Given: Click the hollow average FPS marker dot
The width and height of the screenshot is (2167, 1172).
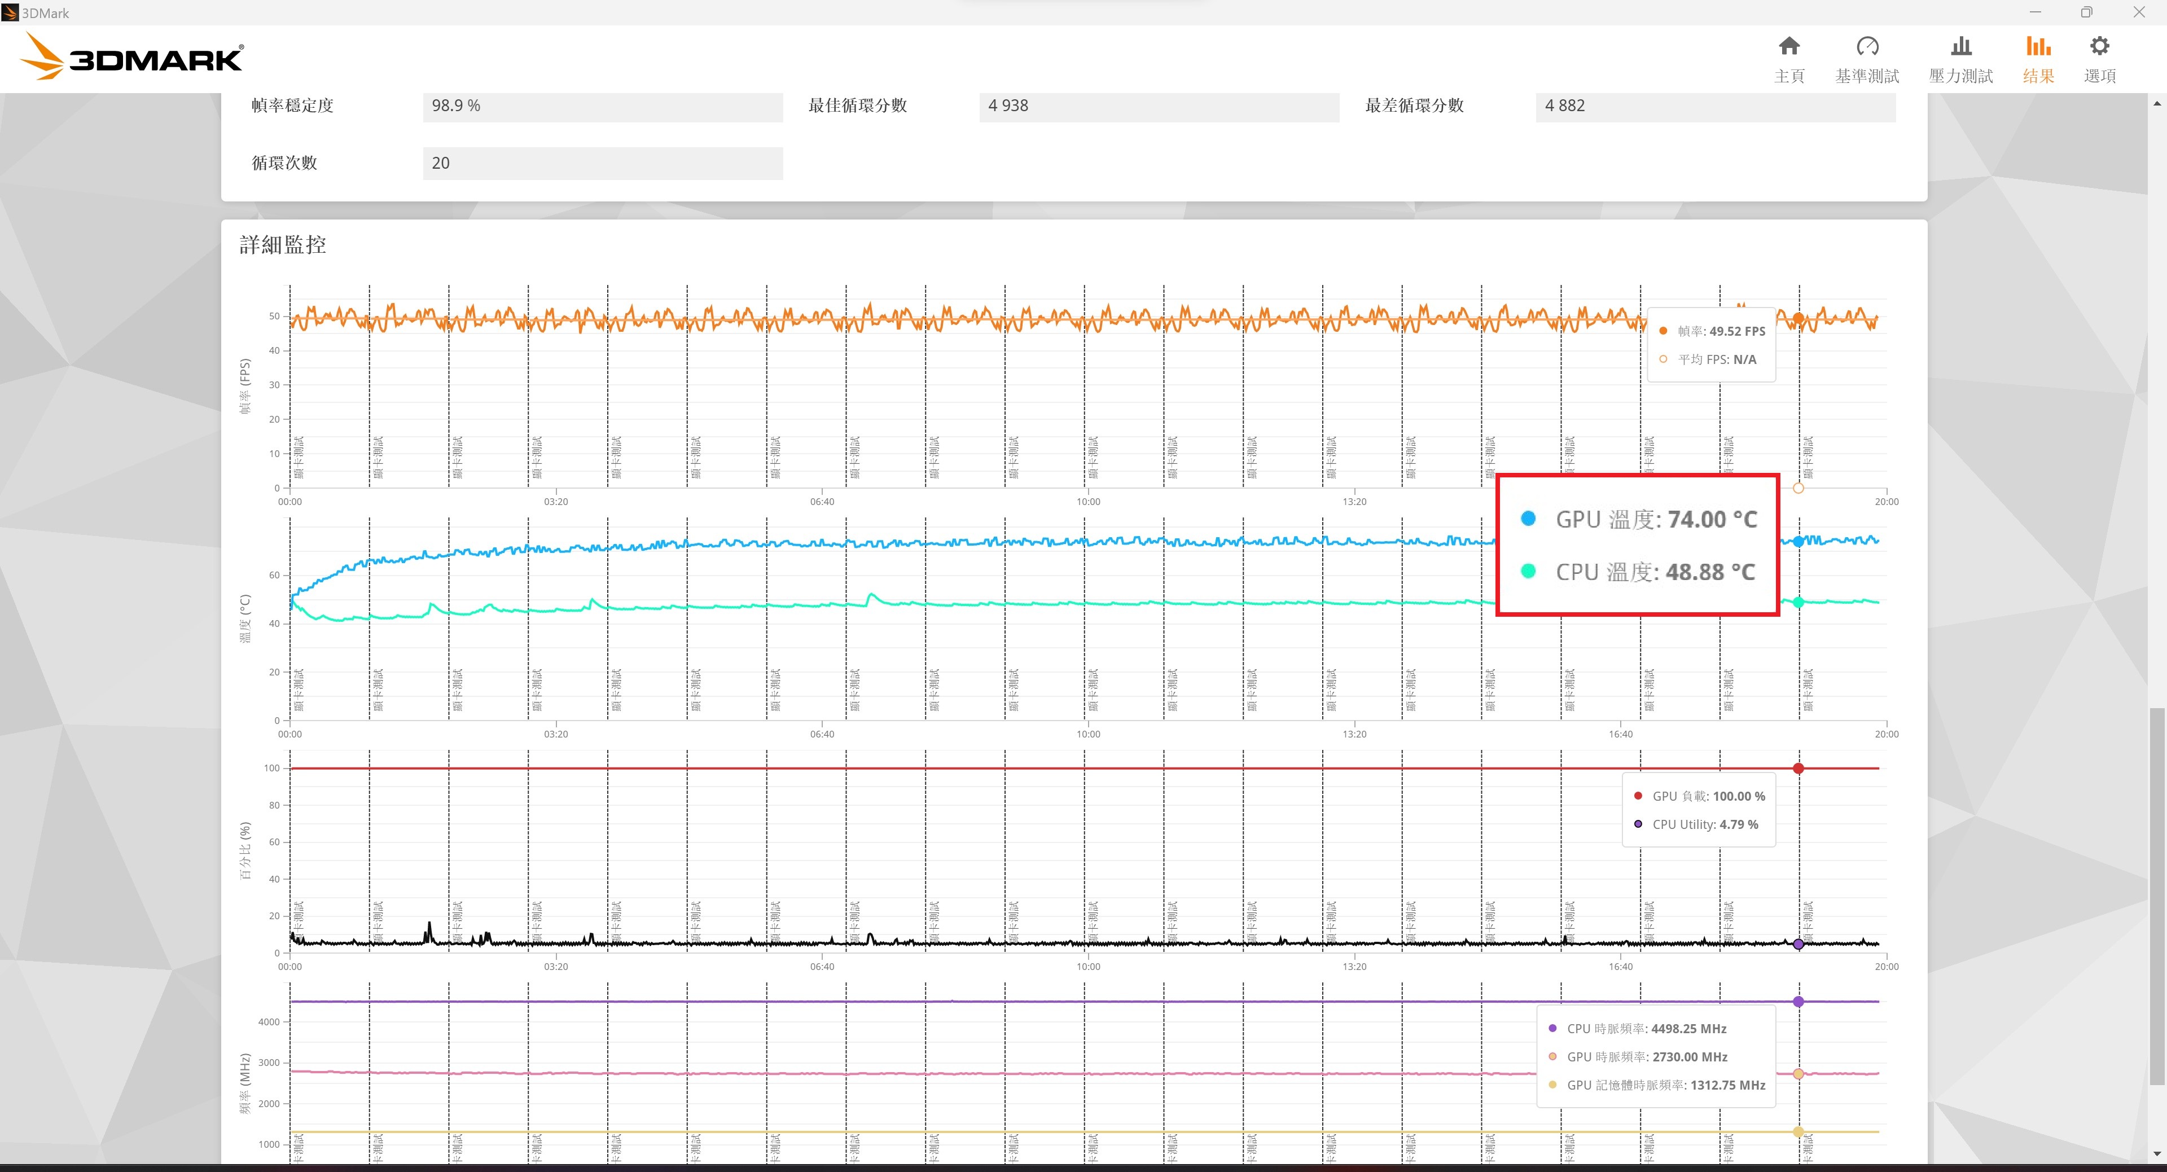Looking at the screenshot, I should pos(1798,488).
